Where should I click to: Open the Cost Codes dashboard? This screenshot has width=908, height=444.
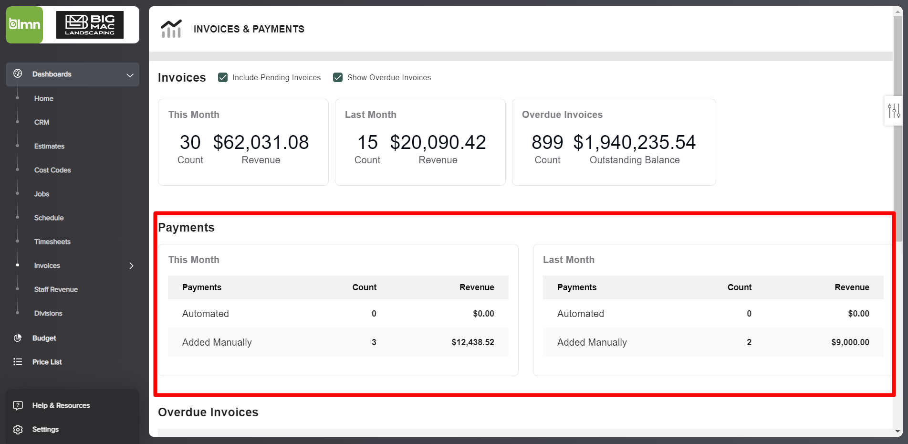point(52,170)
